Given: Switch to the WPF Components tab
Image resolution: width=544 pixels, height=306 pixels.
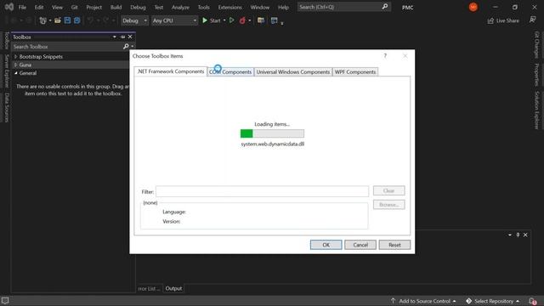Looking at the screenshot, I should coord(355,71).
